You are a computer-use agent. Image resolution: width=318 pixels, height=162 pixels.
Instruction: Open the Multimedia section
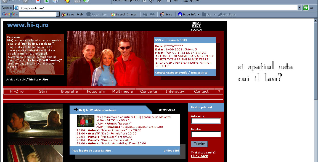coord(122,91)
